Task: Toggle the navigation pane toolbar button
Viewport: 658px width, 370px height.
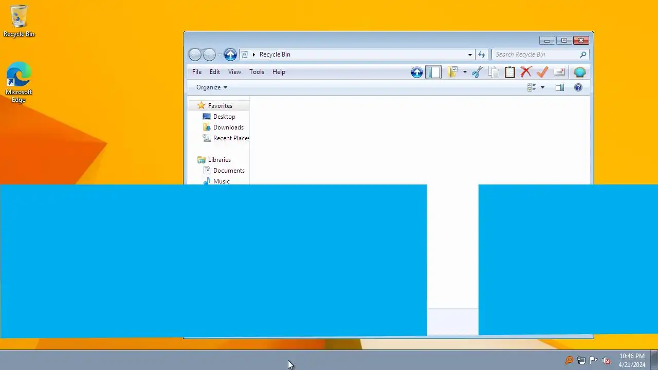Action: [433, 72]
